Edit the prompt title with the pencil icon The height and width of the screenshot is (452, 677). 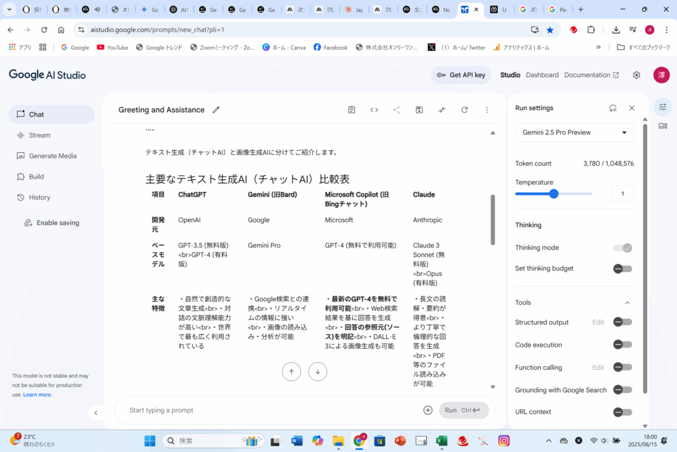(x=216, y=110)
